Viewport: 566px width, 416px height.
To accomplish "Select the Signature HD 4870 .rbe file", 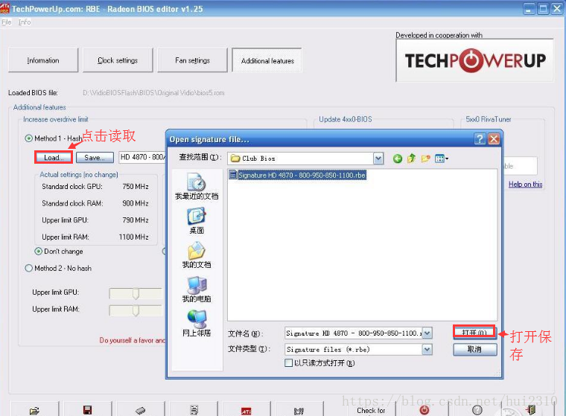I will (x=298, y=175).
